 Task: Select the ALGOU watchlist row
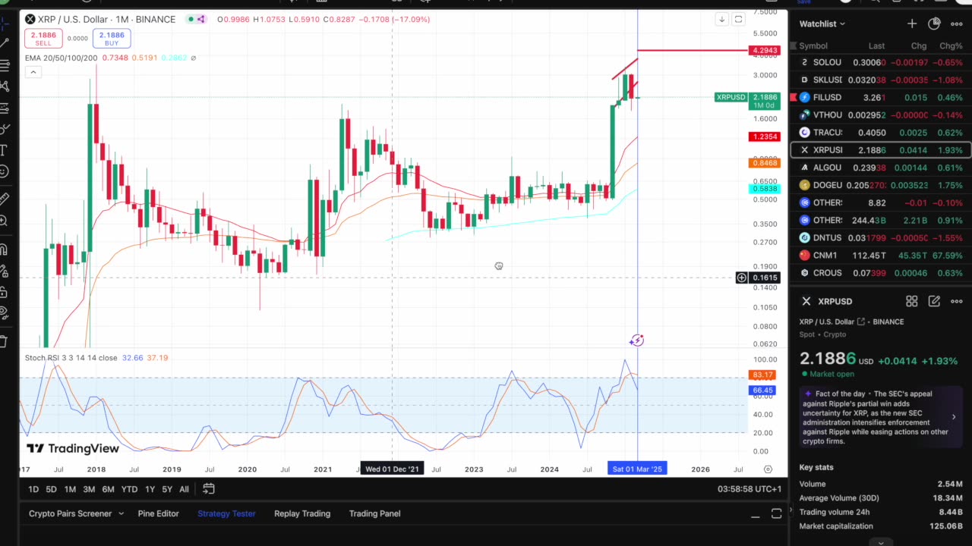point(881,168)
